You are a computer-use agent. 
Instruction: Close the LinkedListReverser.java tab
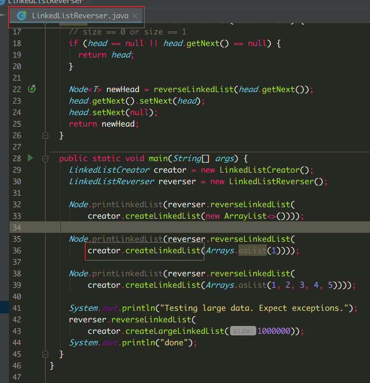[135, 16]
